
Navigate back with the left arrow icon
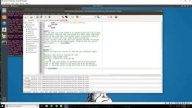point(54,17)
